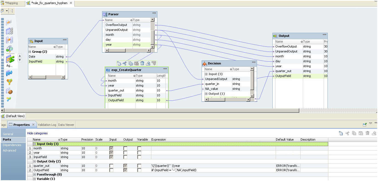
Task: Select the Filter funnel icon in the palette
Action: (x=10, y=82)
